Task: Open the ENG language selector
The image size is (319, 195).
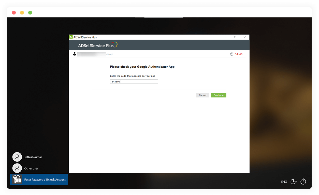Action: pos(284,182)
